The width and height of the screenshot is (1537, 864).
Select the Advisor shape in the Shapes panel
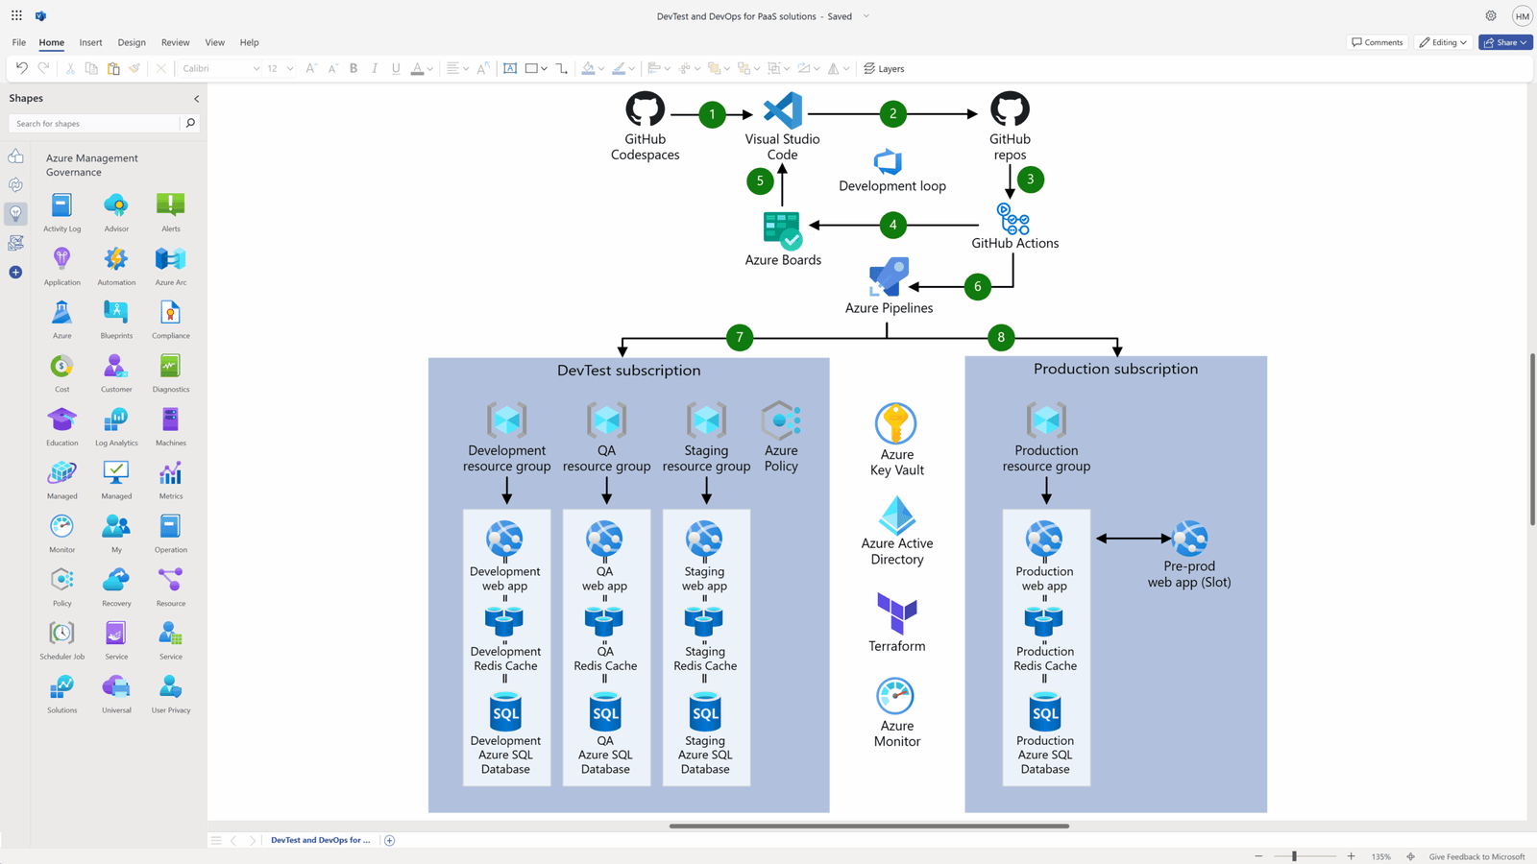click(x=115, y=204)
